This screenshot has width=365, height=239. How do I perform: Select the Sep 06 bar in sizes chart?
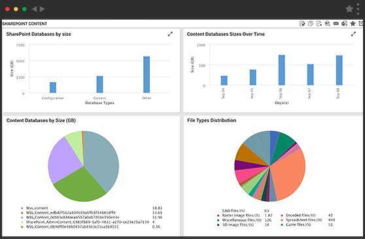coord(282,70)
